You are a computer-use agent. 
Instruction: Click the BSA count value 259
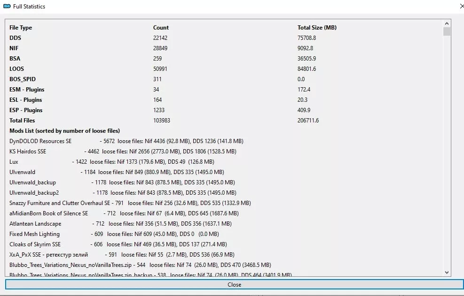coord(157,59)
